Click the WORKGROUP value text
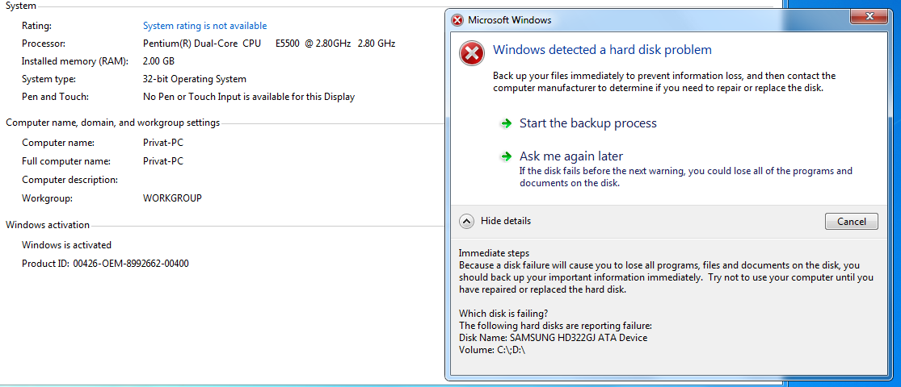 point(172,198)
